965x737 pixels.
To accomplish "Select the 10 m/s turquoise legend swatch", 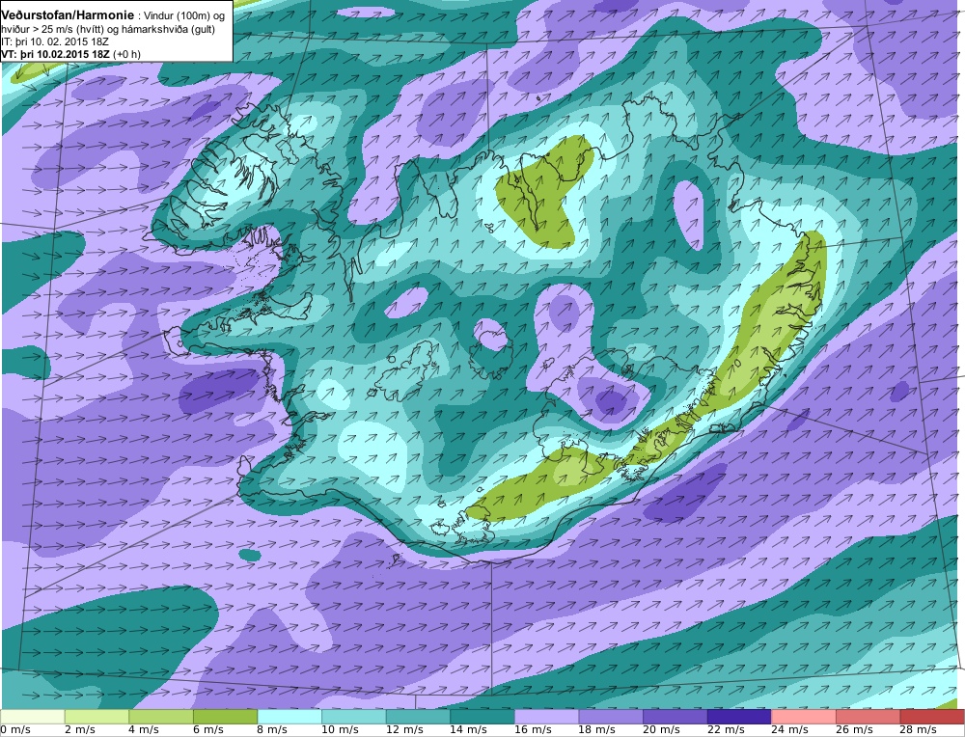I will point(354,717).
